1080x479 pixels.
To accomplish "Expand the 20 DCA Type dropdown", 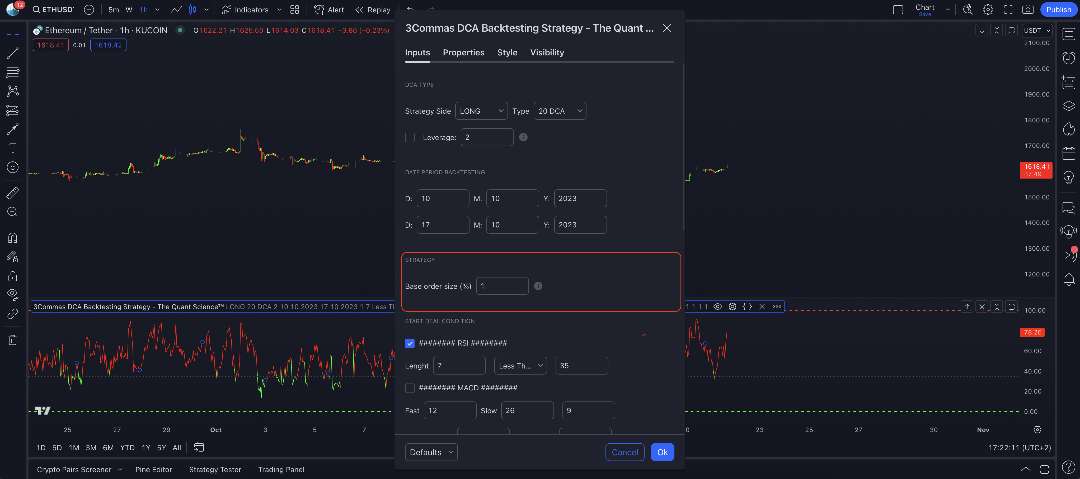I will pos(559,111).
